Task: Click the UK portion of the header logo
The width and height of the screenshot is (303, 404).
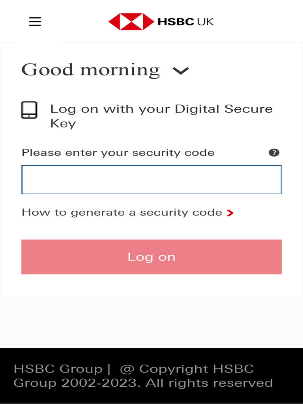Action: click(205, 22)
